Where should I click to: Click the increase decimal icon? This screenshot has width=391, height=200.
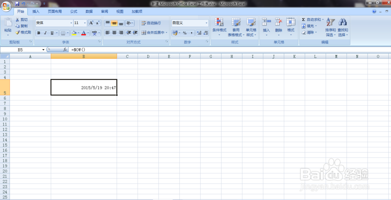pyautogui.click(x=199, y=33)
